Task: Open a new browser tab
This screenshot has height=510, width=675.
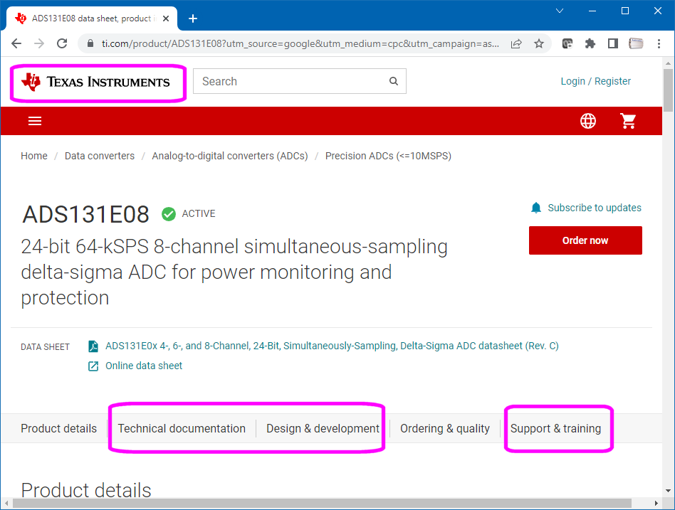Action: point(193,18)
